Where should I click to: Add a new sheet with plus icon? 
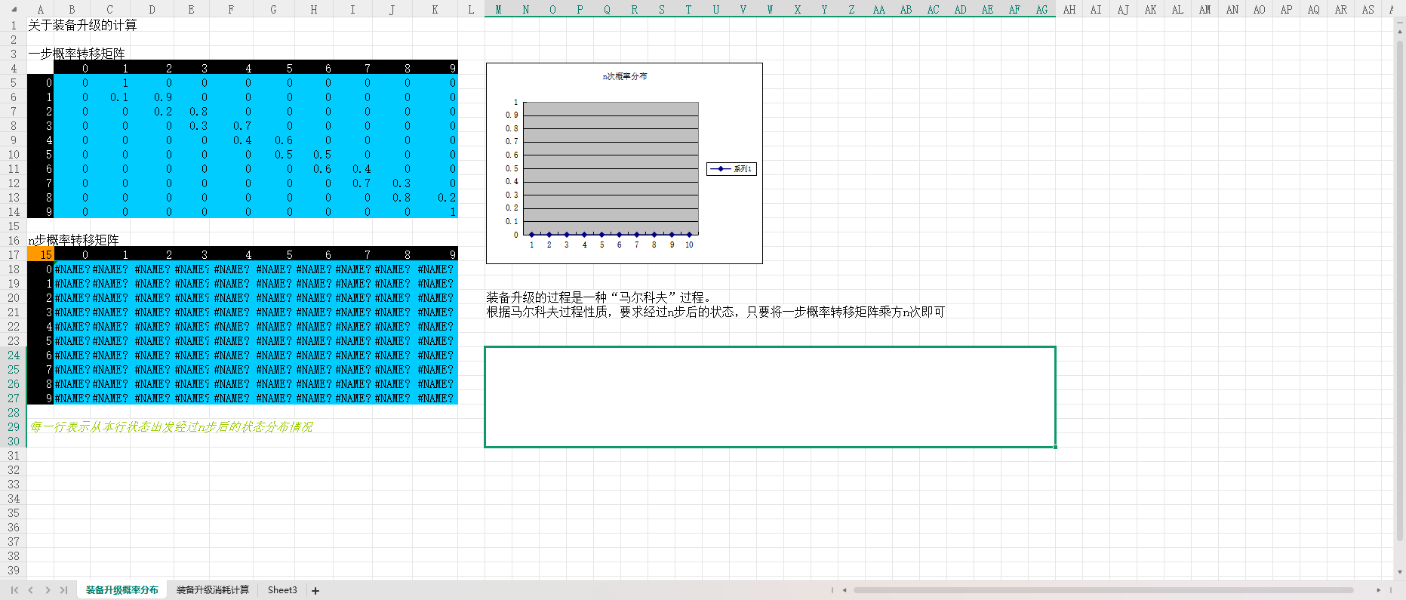[x=315, y=591]
